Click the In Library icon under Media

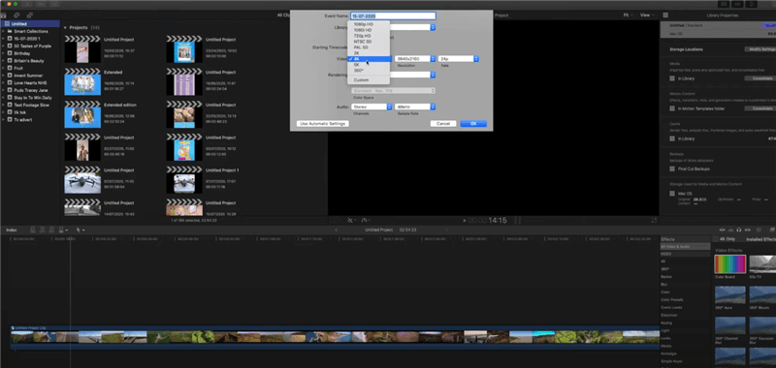[x=672, y=78]
